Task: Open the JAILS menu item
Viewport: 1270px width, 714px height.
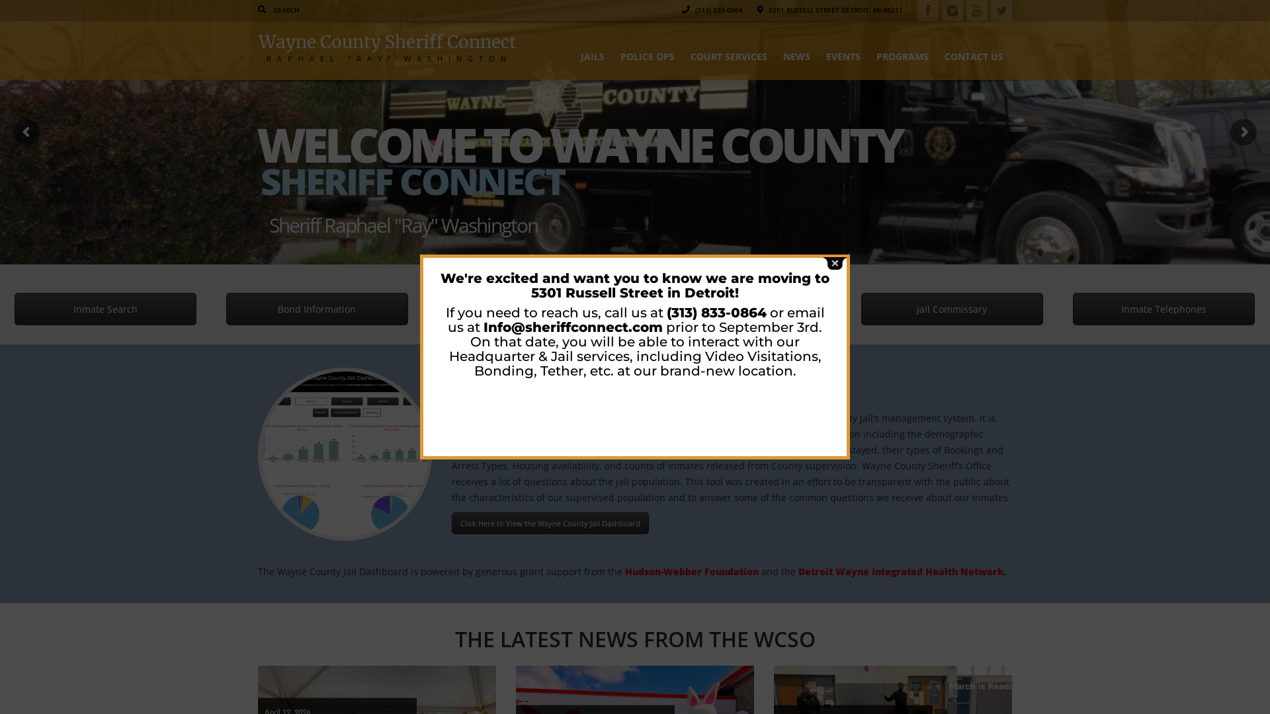Action: pyautogui.click(x=592, y=57)
